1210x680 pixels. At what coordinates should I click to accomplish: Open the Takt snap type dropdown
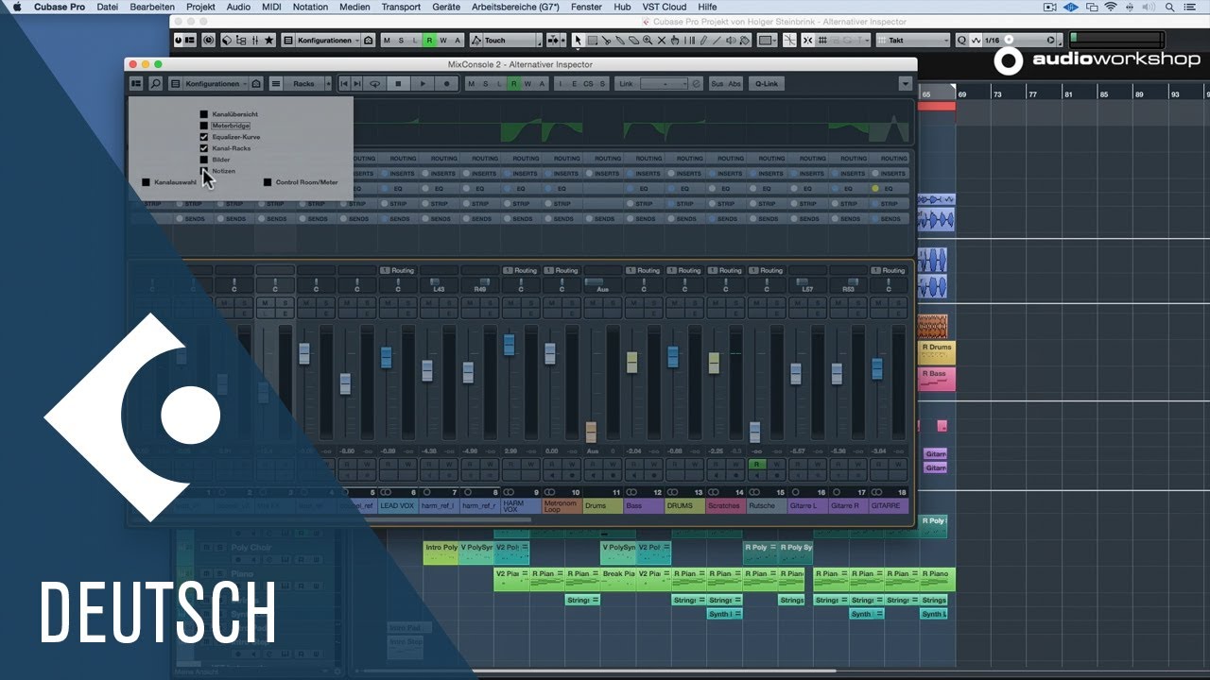[912, 41]
